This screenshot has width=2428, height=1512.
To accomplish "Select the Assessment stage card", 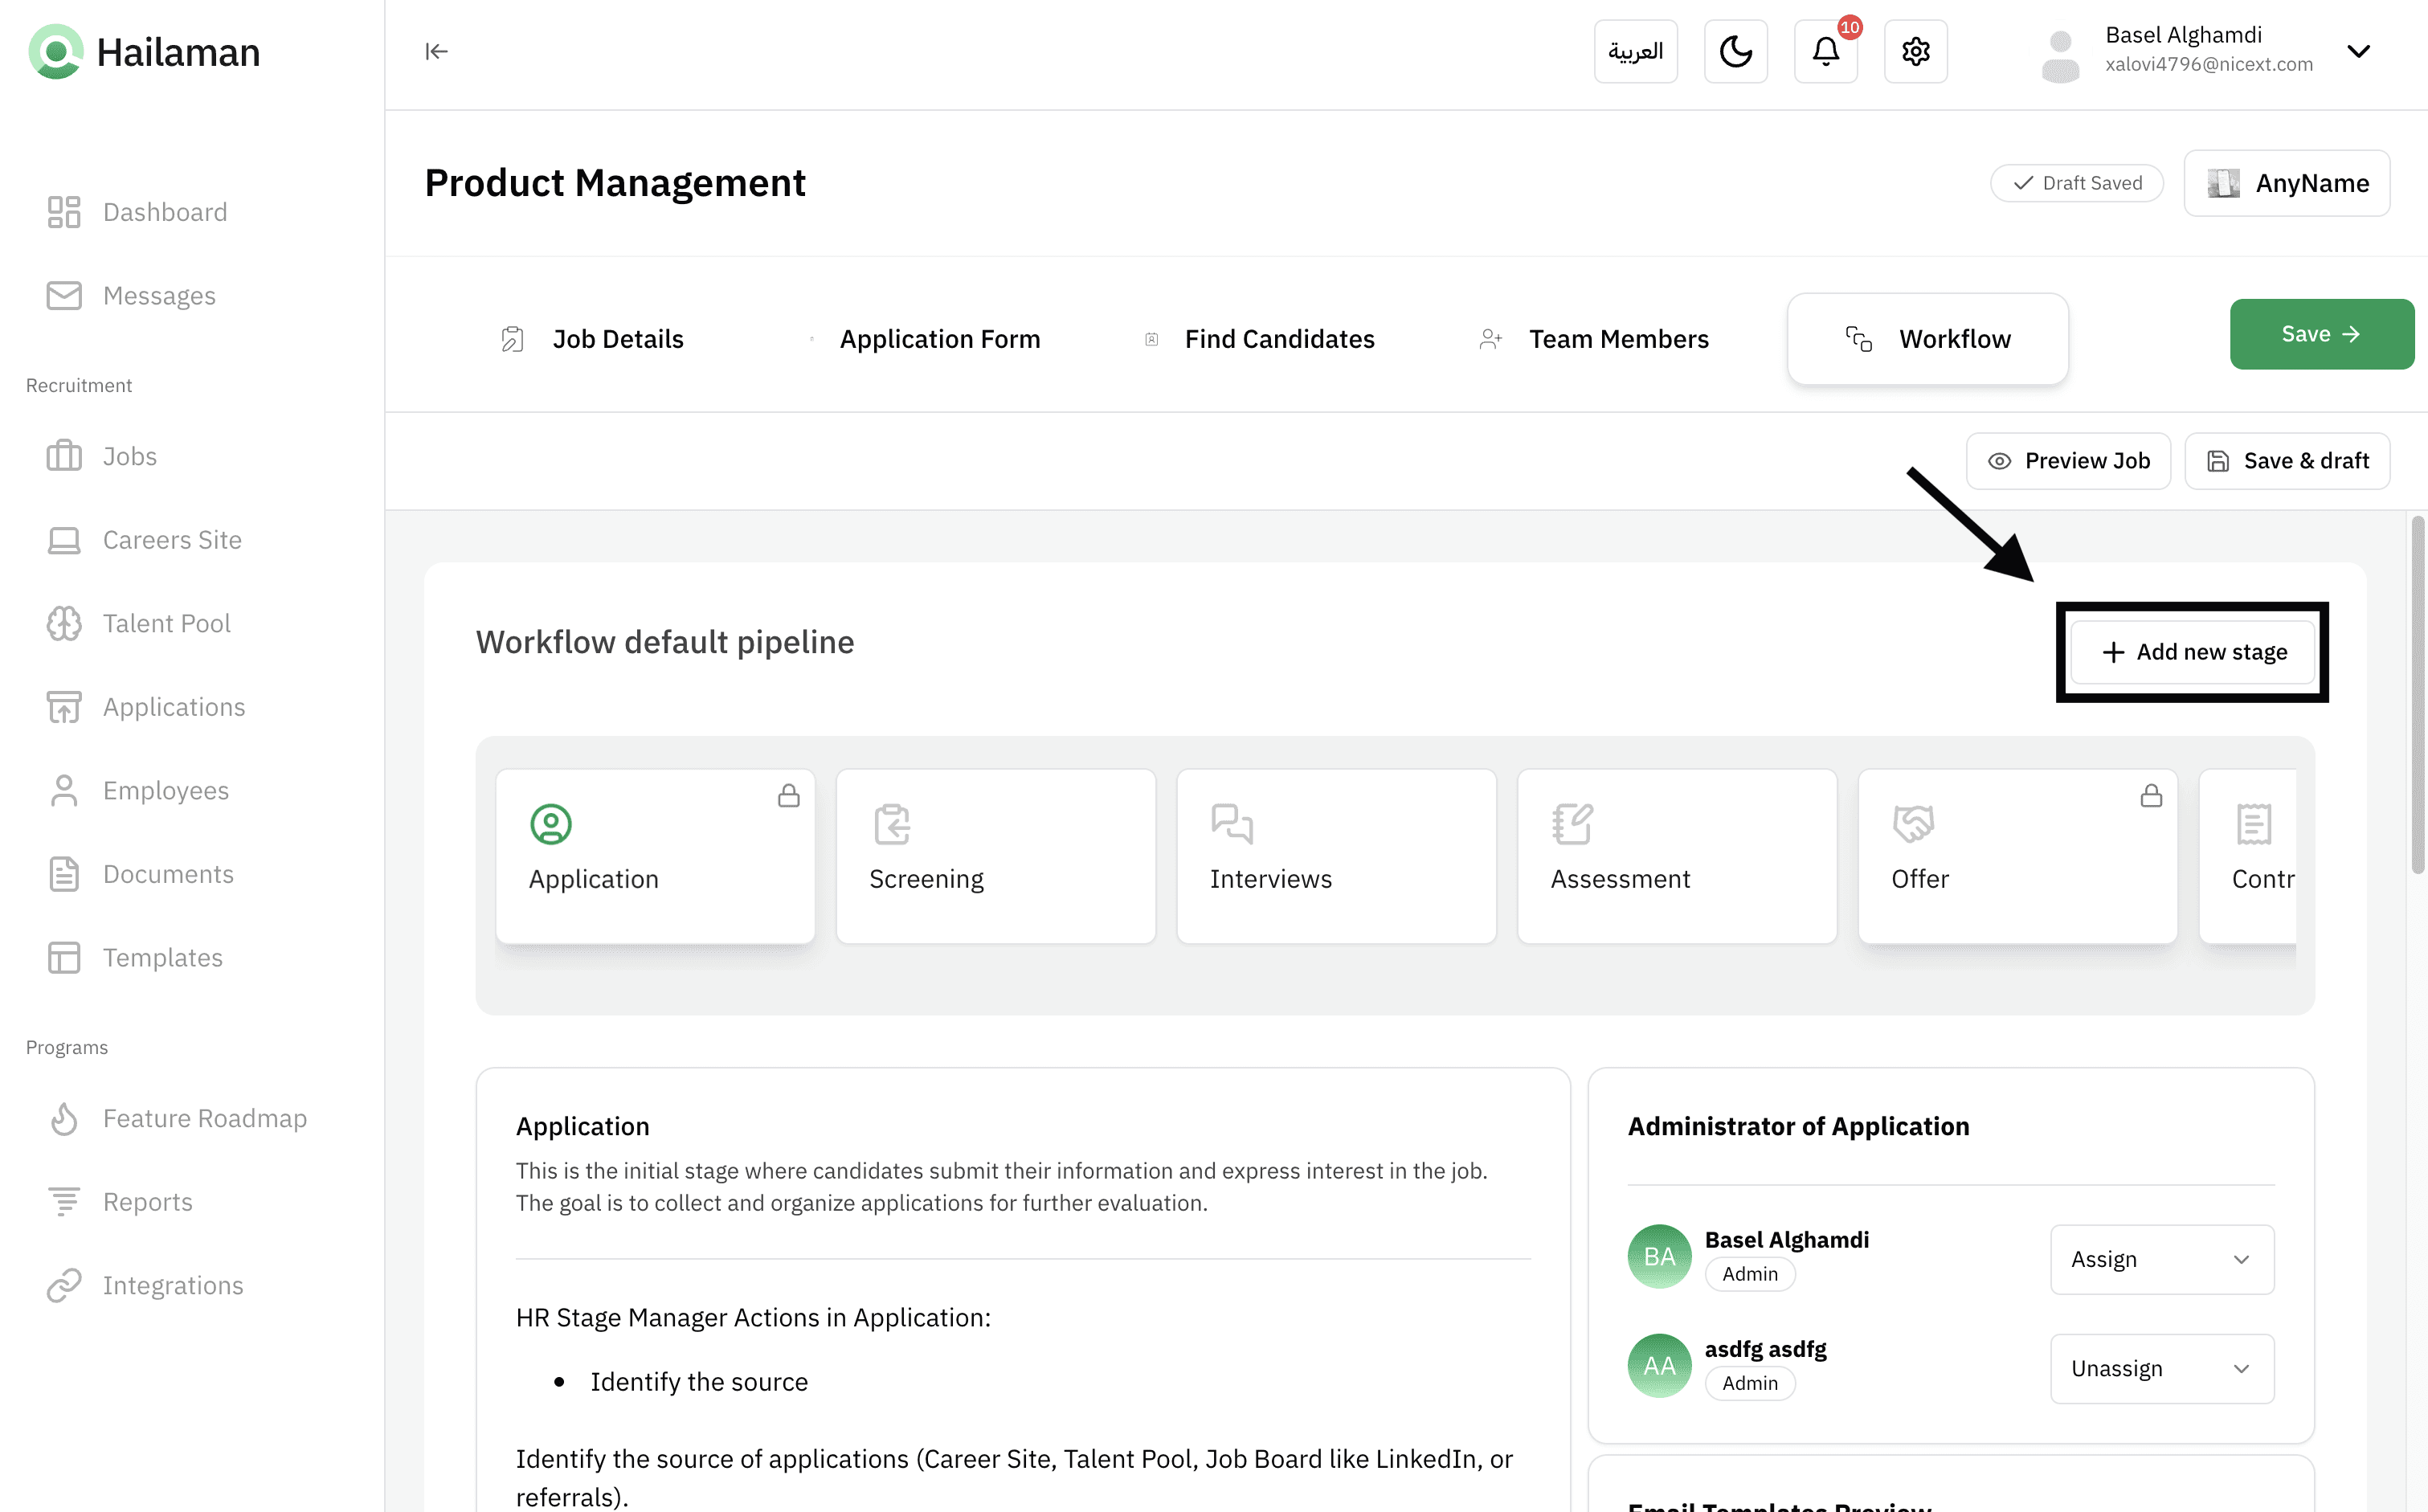I will click(x=1676, y=856).
